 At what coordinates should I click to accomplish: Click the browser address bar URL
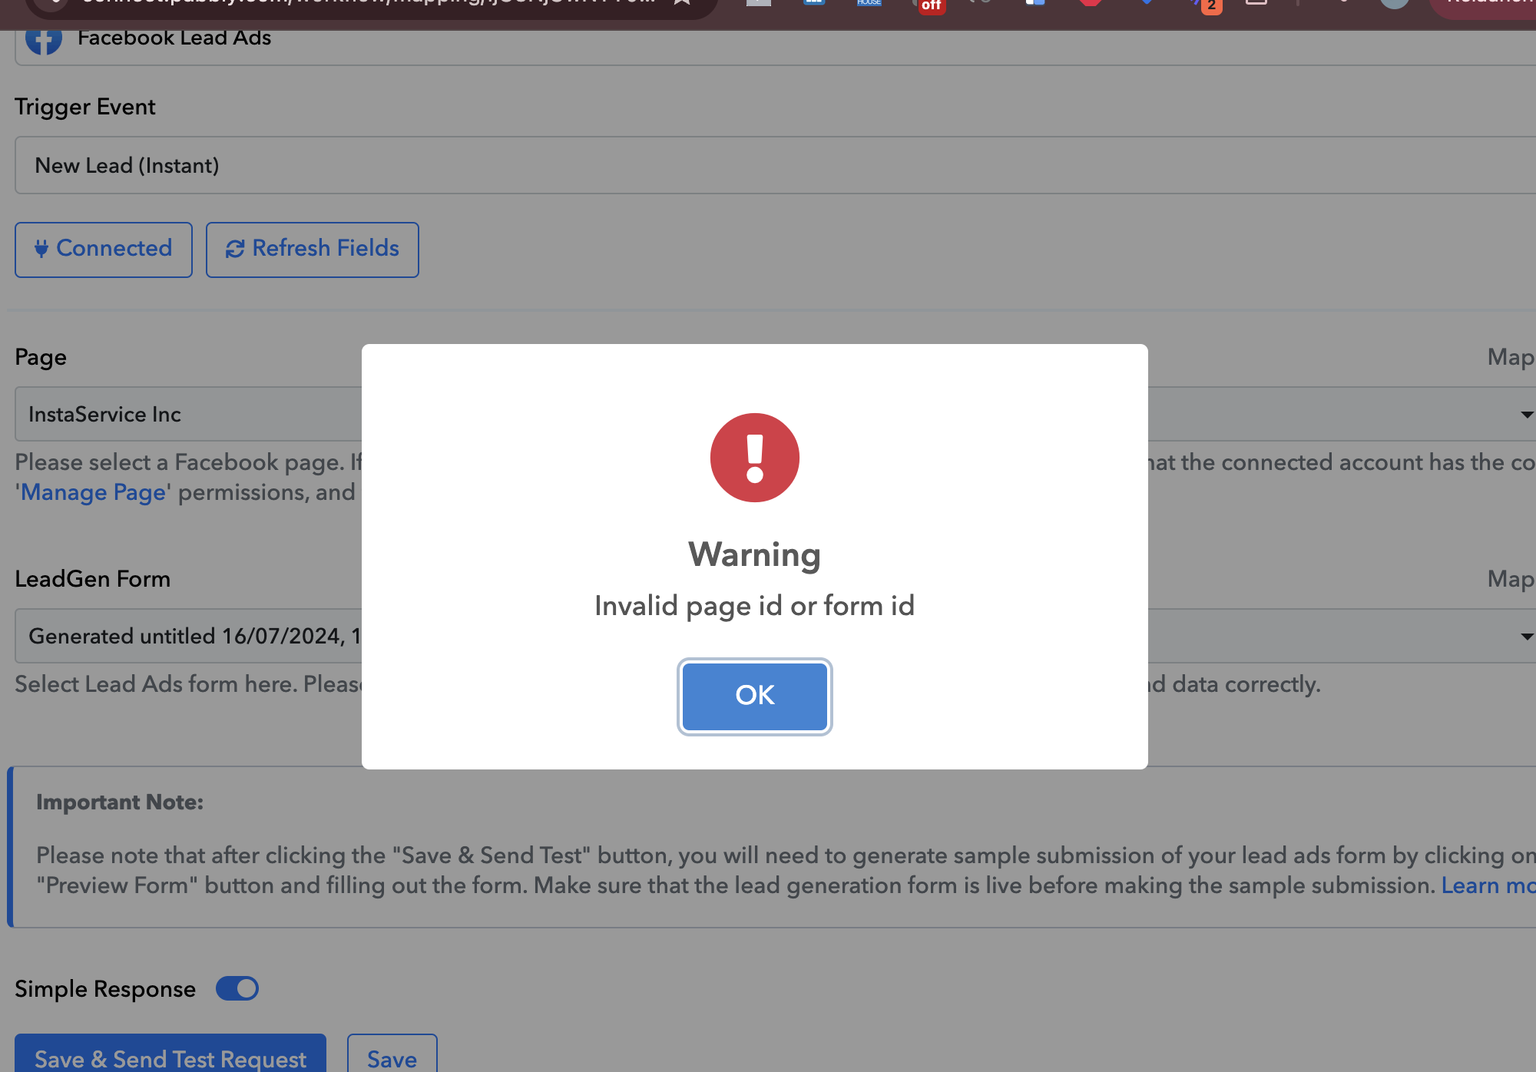coord(369,4)
